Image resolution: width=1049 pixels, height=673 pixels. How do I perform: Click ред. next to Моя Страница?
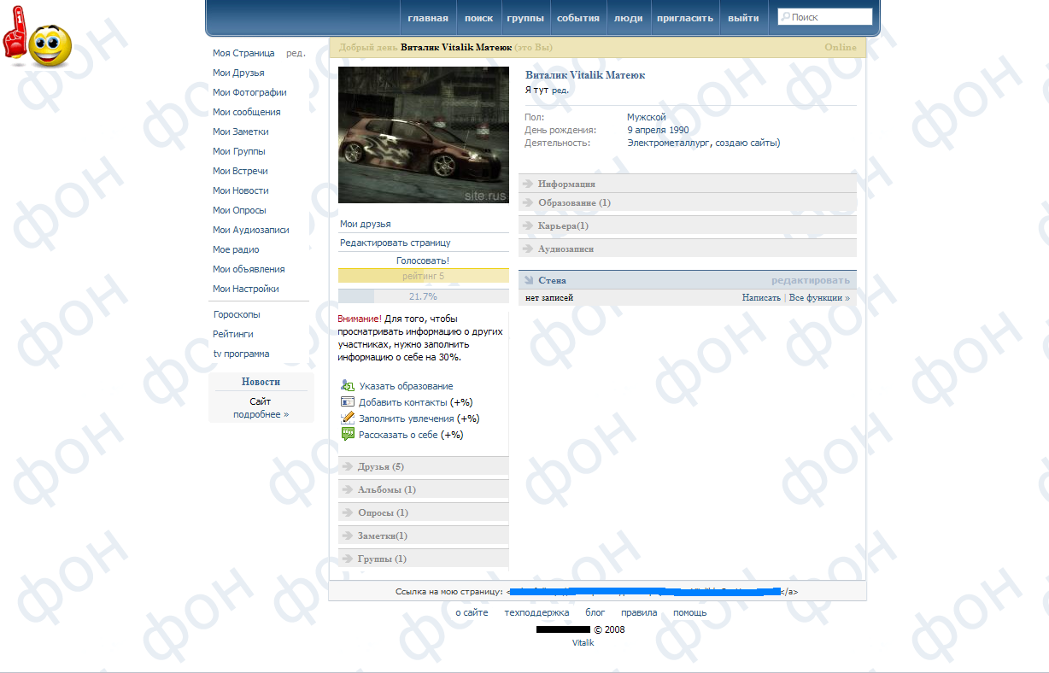tap(296, 53)
